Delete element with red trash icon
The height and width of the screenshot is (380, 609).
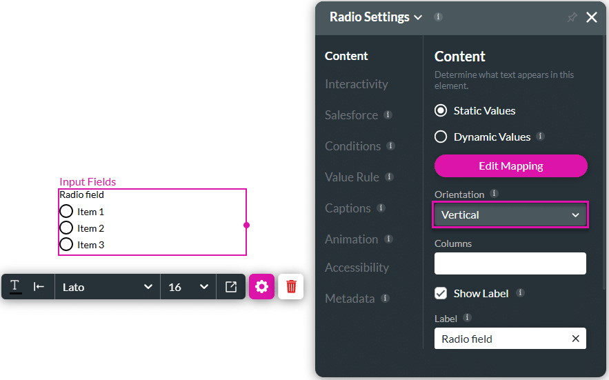point(291,287)
